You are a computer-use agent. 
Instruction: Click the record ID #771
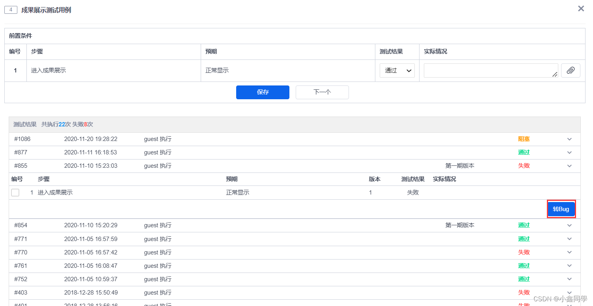point(21,239)
